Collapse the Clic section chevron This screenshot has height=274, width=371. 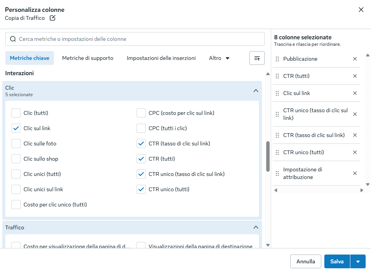point(256,90)
